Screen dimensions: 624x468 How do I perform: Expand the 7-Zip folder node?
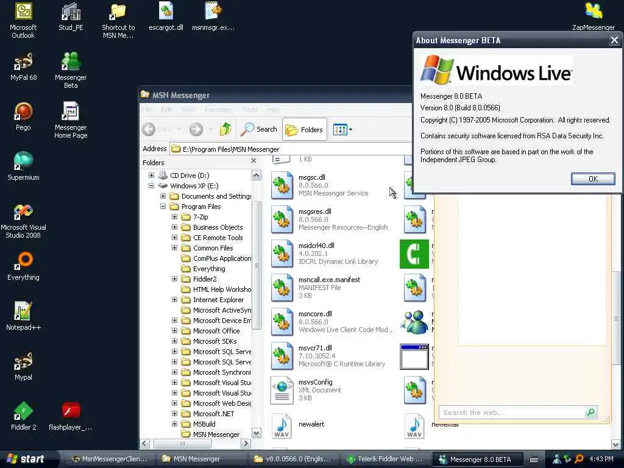coord(174,216)
